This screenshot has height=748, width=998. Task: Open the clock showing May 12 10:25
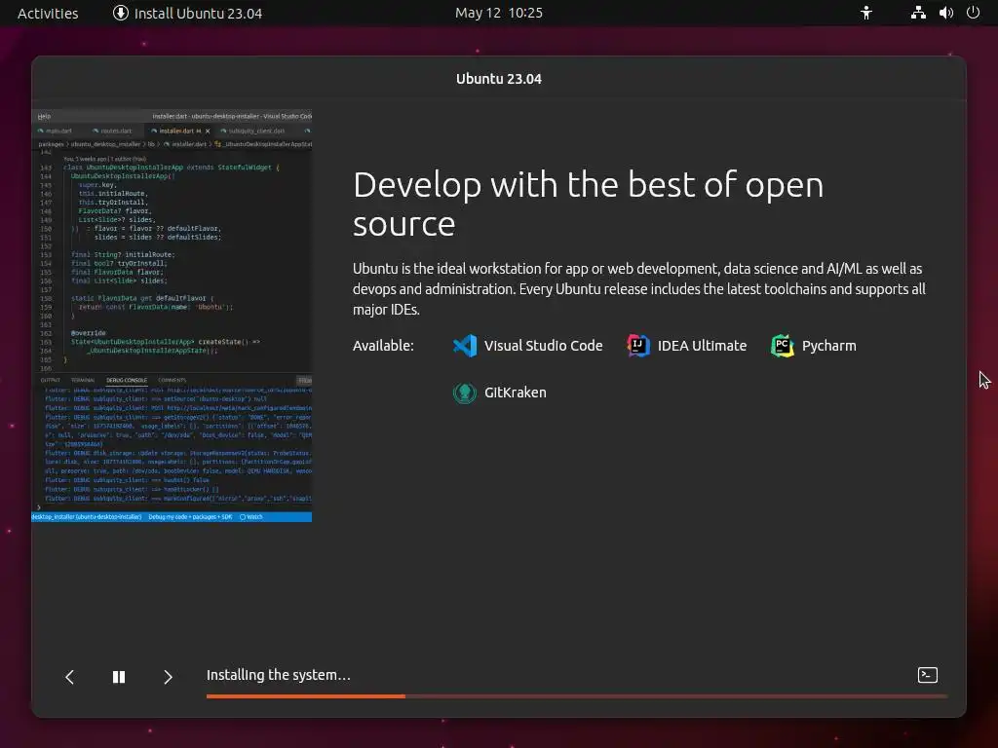click(x=499, y=13)
